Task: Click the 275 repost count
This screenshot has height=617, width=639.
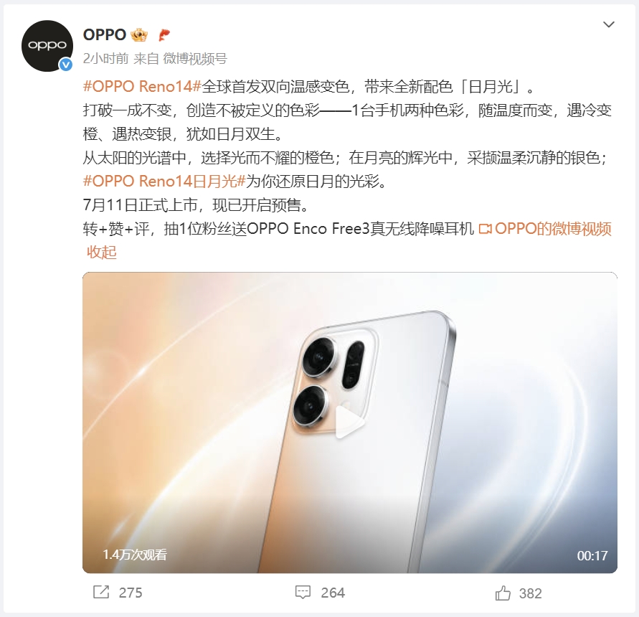Action: [x=131, y=593]
